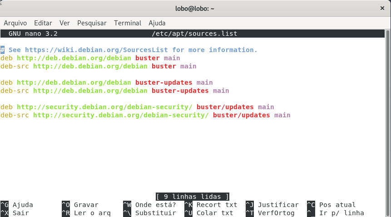Viewport: 391px width, 217px height.
Task: Click 'buster' in the first deb line
Action: pyautogui.click(x=148, y=58)
